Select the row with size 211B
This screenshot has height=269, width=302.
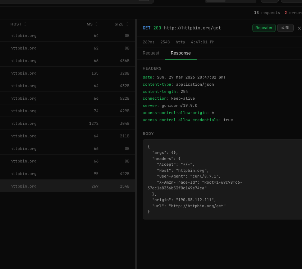[68, 136]
